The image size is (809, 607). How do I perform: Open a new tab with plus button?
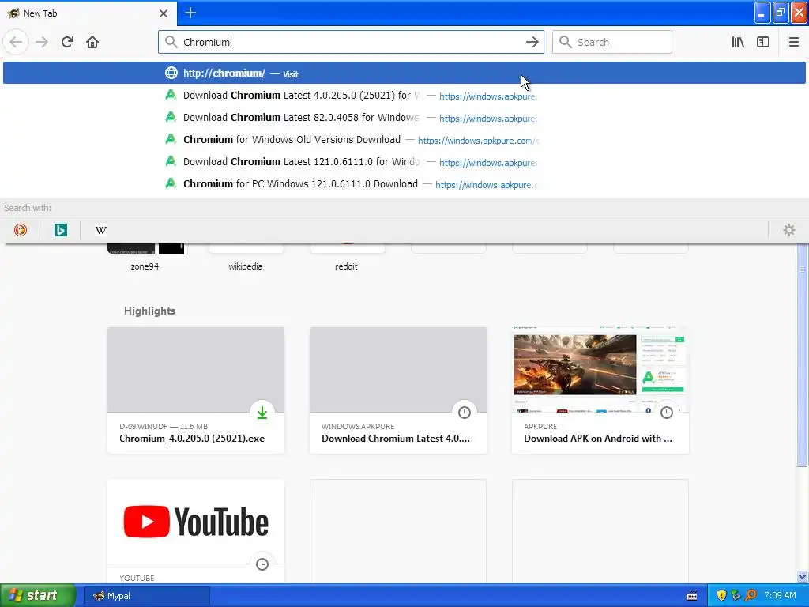coord(190,13)
